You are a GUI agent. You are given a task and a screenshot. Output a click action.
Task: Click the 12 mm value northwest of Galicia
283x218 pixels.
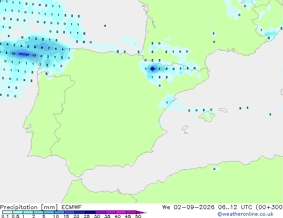(34, 56)
